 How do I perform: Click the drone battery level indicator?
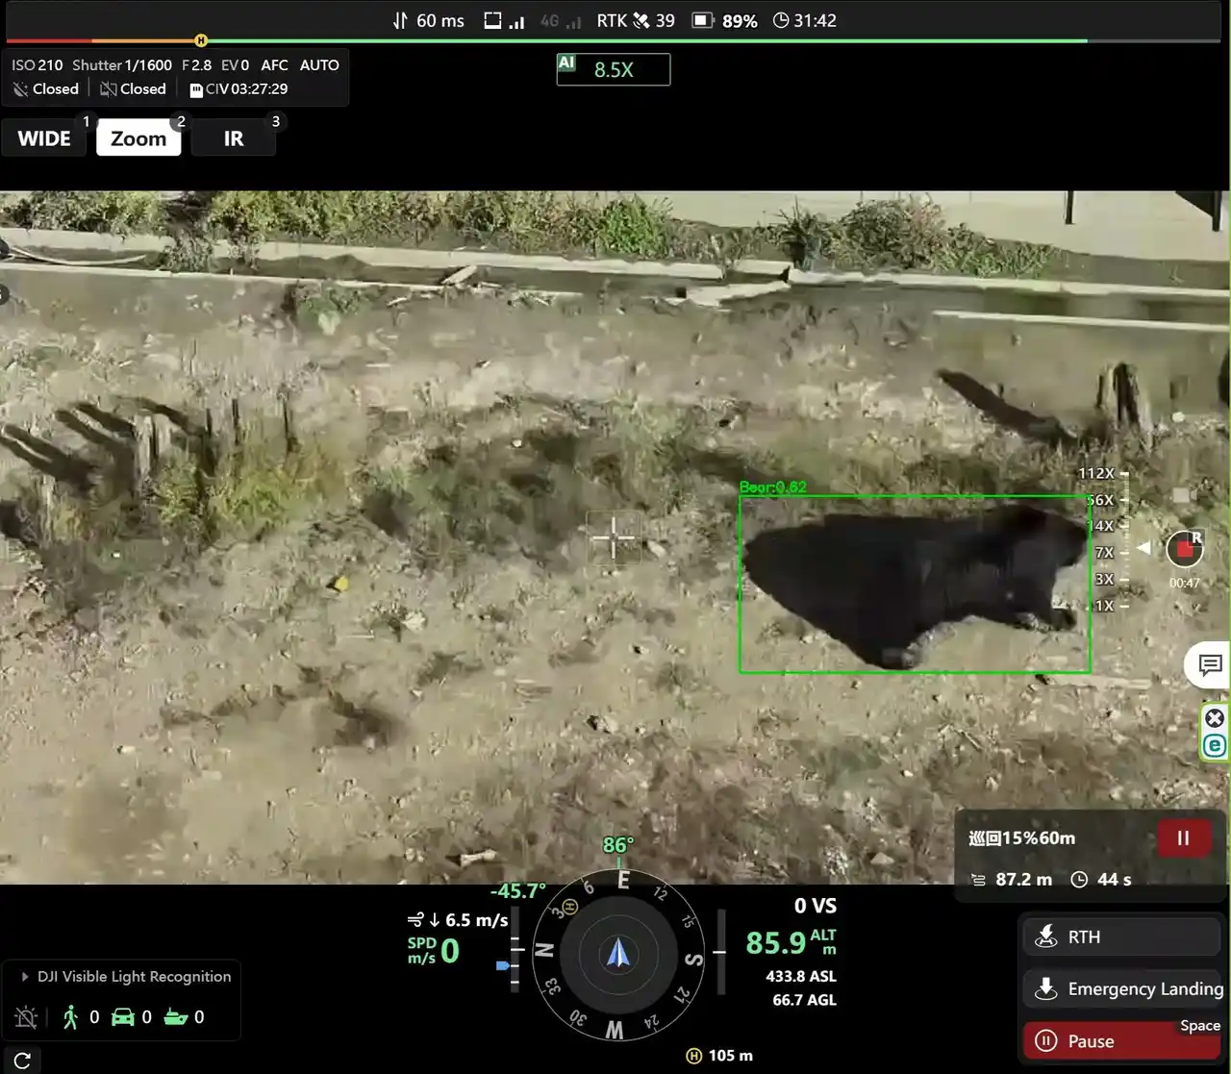pos(703,21)
